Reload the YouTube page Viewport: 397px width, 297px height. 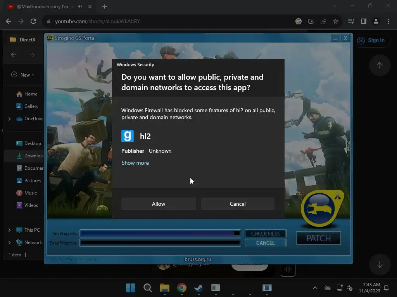pos(33,22)
